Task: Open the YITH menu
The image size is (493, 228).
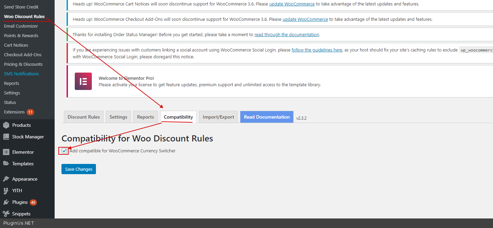Action: 17,191
